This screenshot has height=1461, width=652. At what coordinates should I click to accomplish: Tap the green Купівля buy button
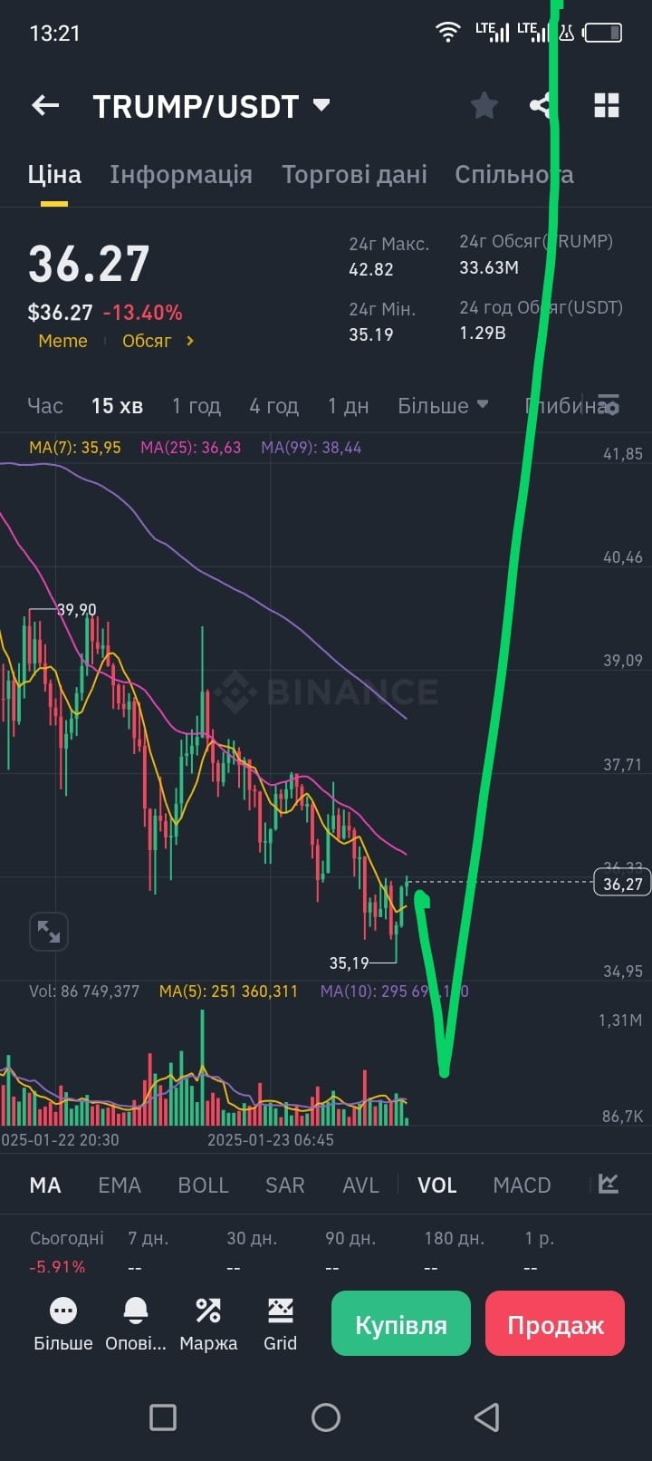pyautogui.click(x=401, y=1323)
